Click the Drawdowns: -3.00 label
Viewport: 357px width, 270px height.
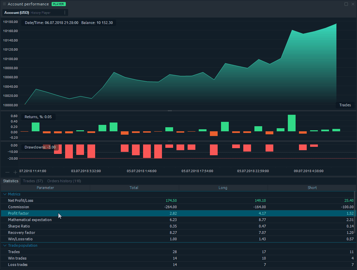click(40, 147)
